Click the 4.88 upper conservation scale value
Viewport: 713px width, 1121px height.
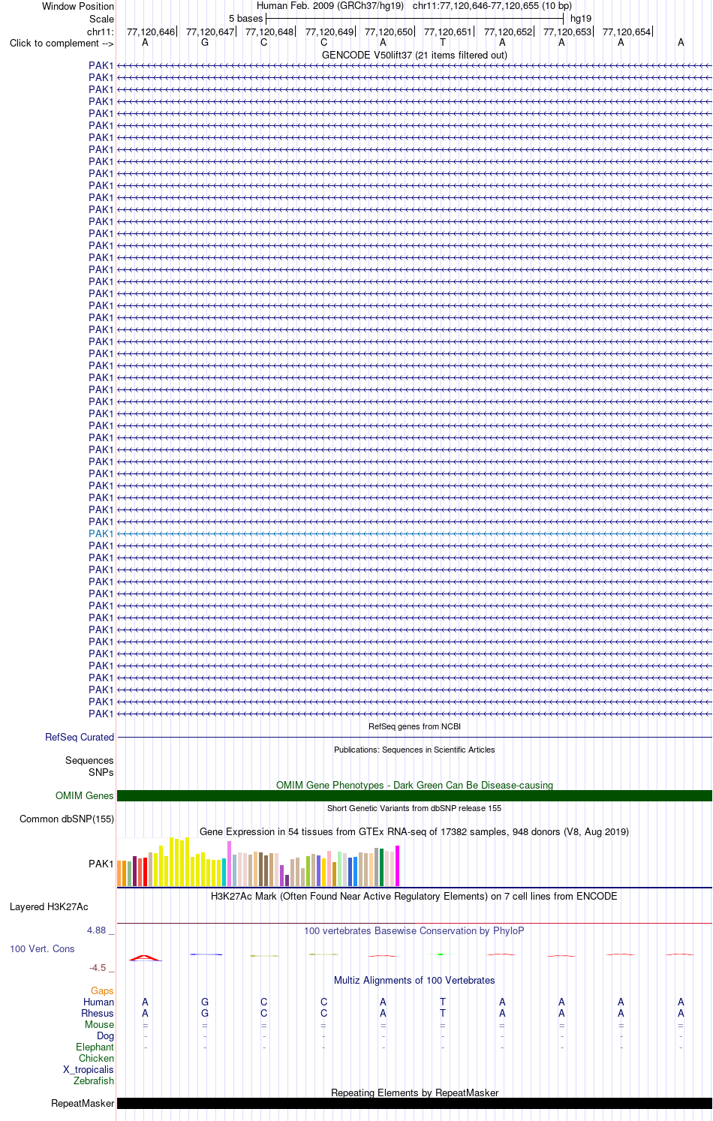tap(96, 930)
